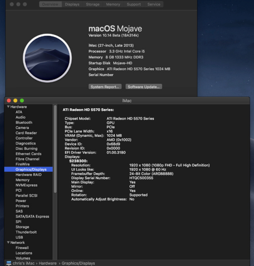
Task: Open the Service tab
Action: click(x=154, y=4)
